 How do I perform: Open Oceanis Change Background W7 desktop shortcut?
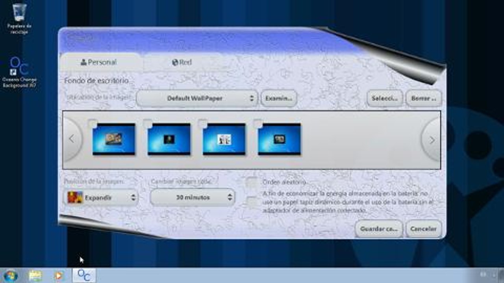click(x=19, y=72)
